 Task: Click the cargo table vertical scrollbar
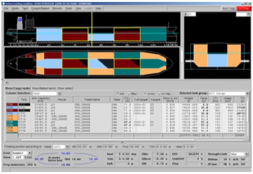(x=248, y=117)
